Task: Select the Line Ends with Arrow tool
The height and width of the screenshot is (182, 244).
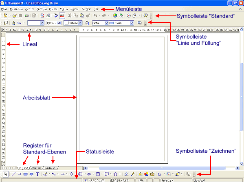Action: tap(20, 174)
